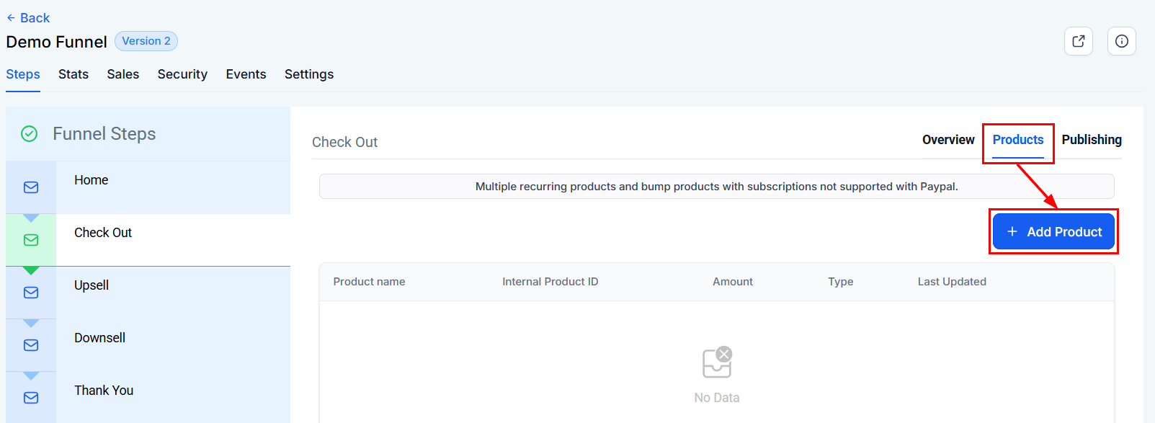
Task: Click the Add Product button
Action: [1053, 231]
